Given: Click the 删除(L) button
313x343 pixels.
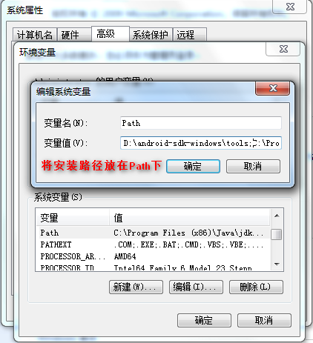Looking at the screenshot, I should 256,287.
